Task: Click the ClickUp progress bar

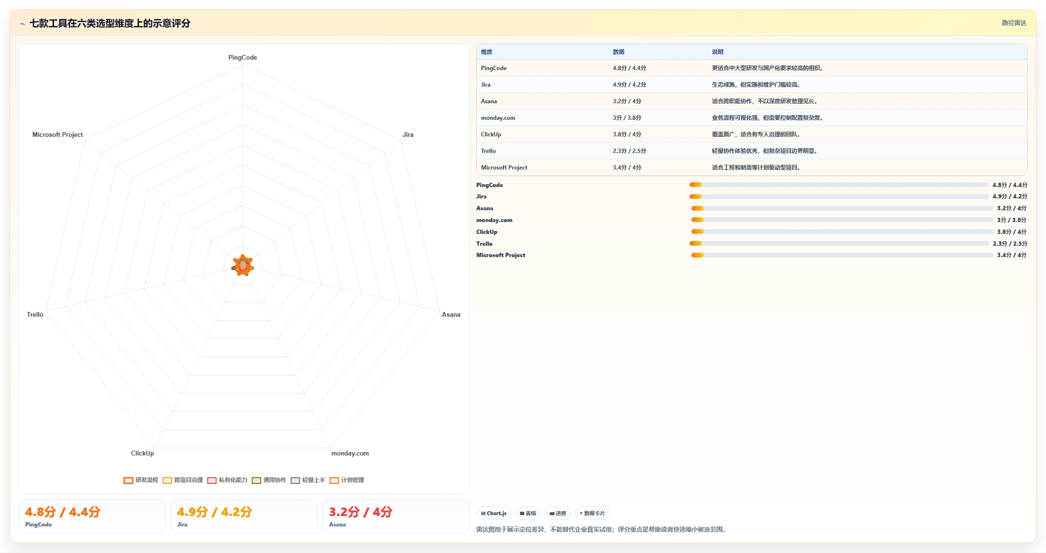Action: tap(842, 232)
